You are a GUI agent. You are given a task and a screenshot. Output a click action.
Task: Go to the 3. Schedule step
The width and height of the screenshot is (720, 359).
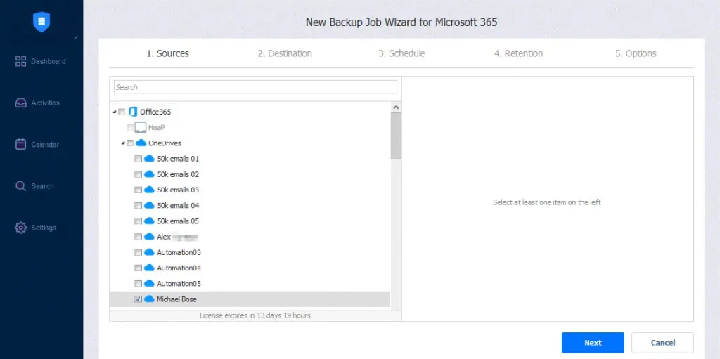(401, 53)
